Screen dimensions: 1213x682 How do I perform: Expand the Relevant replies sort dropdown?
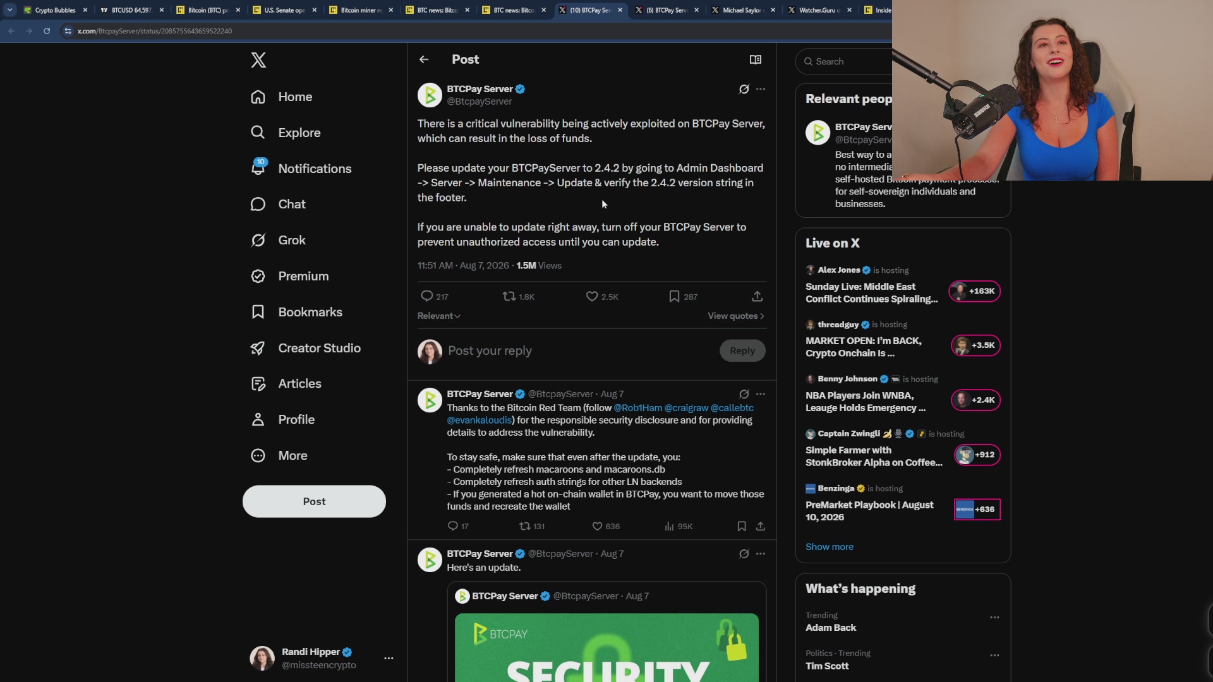438,316
